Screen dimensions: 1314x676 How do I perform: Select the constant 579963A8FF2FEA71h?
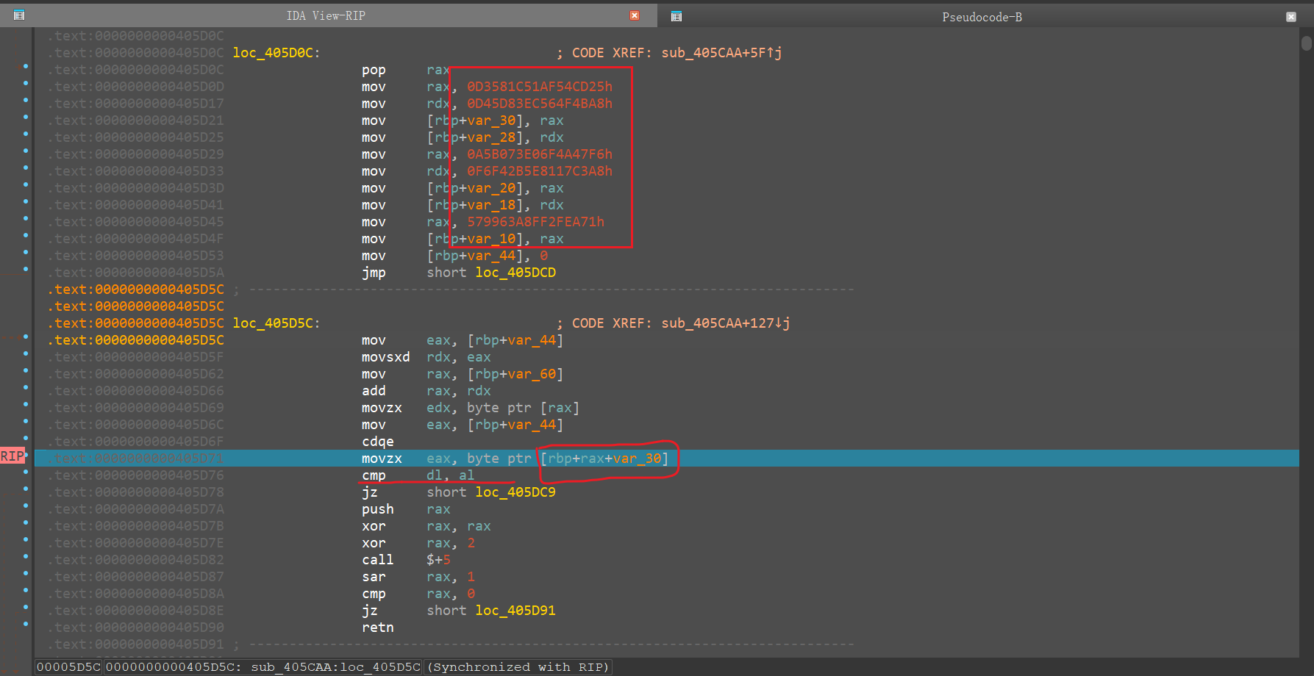(x=536, y=222)
